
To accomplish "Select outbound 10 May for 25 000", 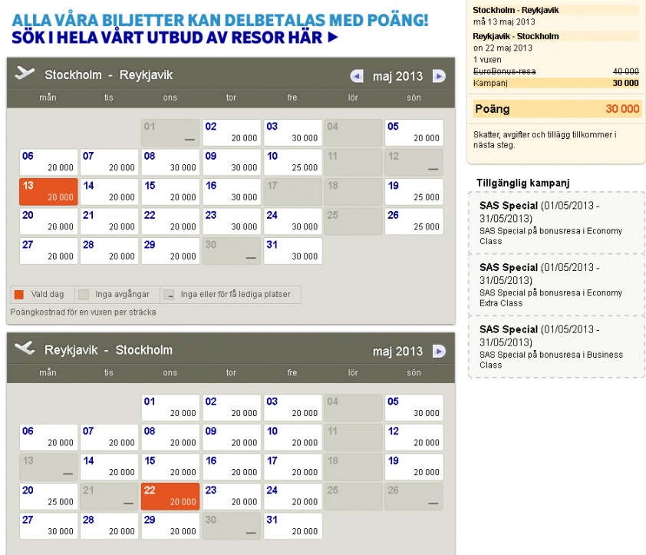I will 292,162.
